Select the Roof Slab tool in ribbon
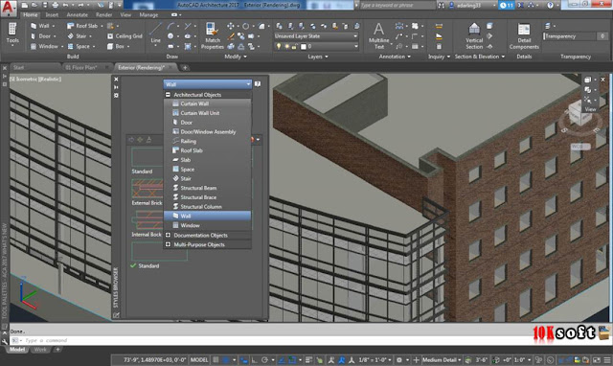613x366 pixels. 84,26
